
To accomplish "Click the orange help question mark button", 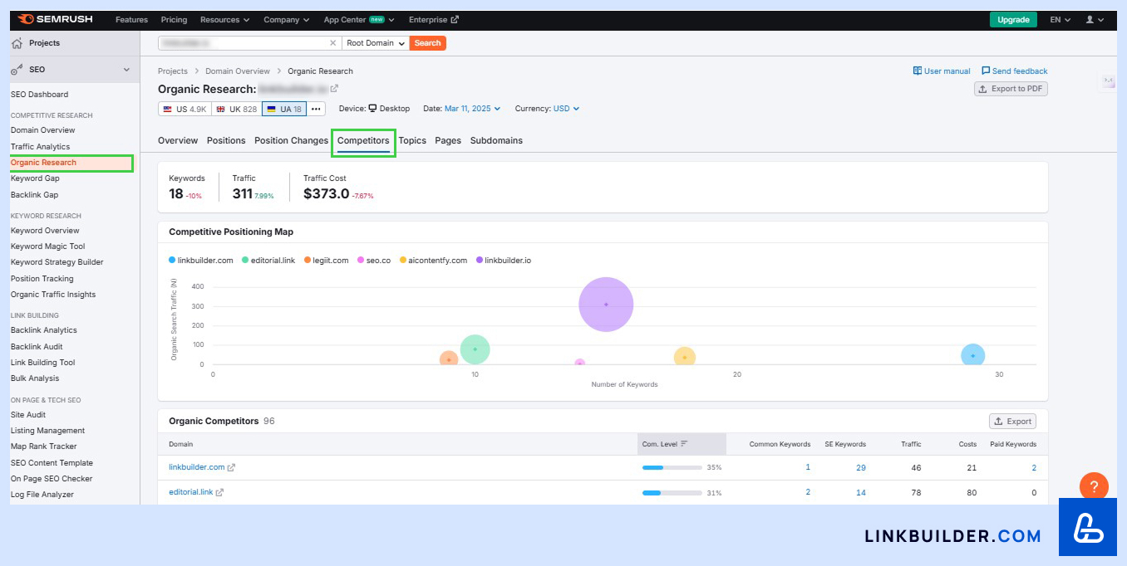I will 1094,486.
